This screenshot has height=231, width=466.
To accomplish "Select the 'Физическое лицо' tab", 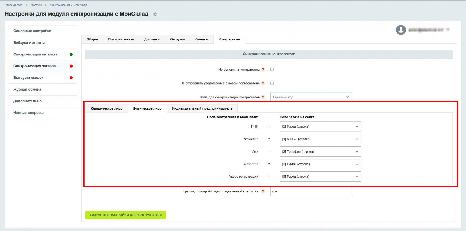I will (x=147, y=108).
